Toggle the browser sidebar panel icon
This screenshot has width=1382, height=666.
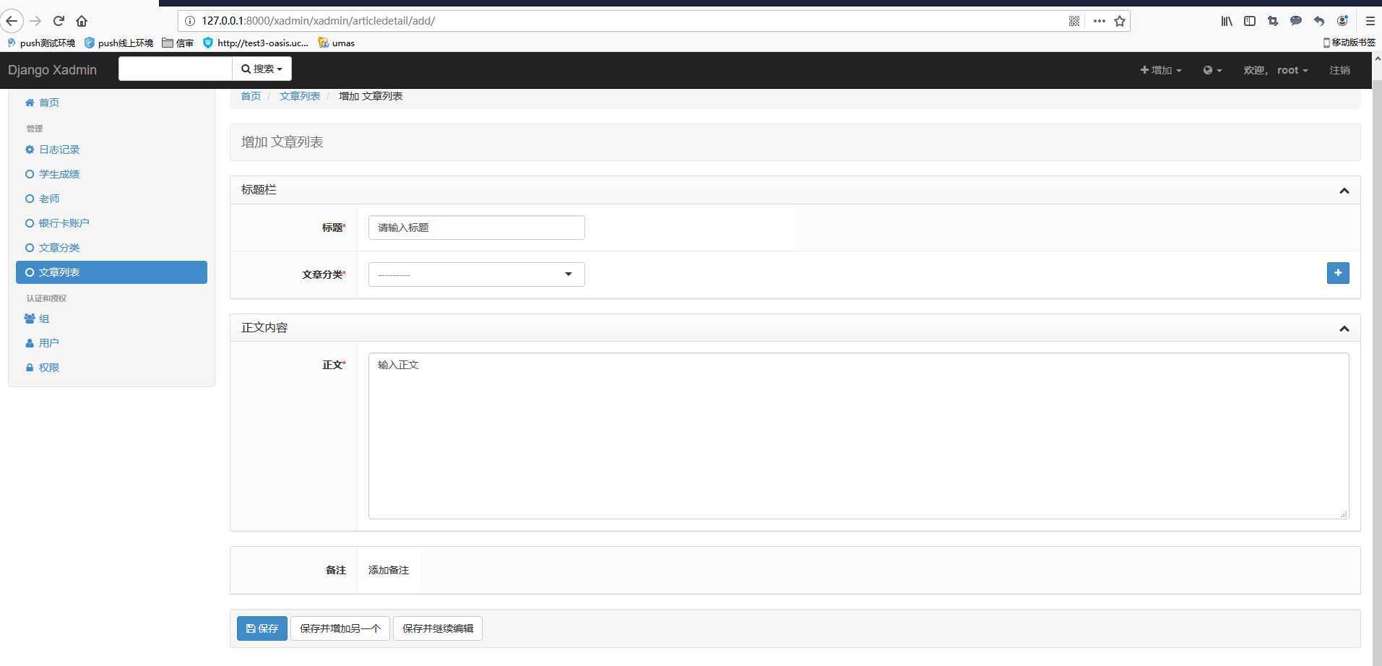(x=1250, y=21)
